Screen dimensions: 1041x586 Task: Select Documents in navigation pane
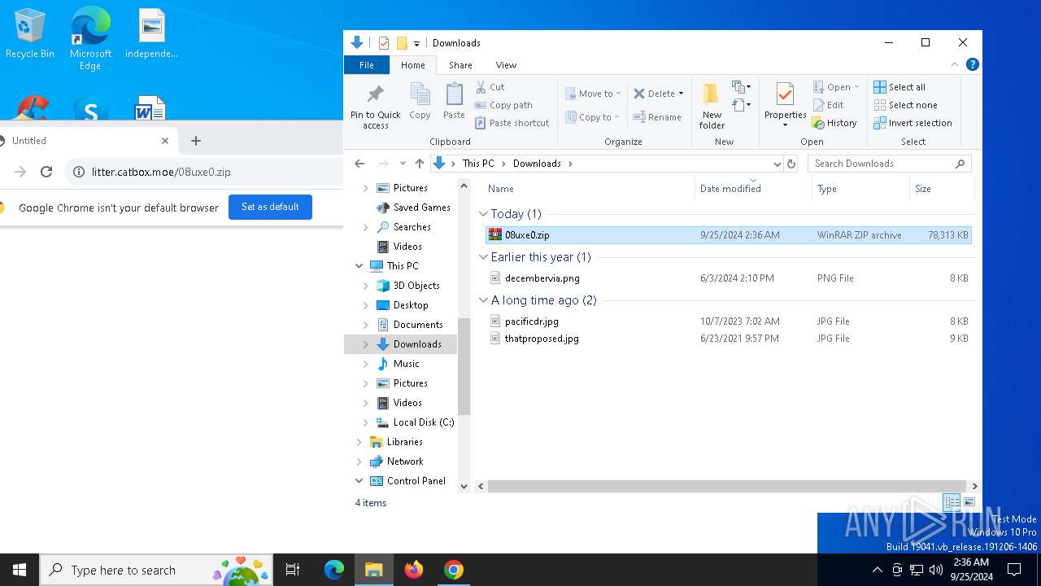(x=418, y=325)
